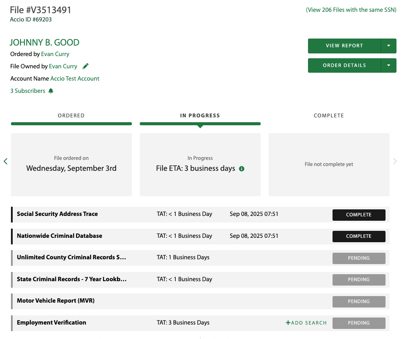Click the left carousel arrow
Screen dimensions: 407x339
coord(6,161)
